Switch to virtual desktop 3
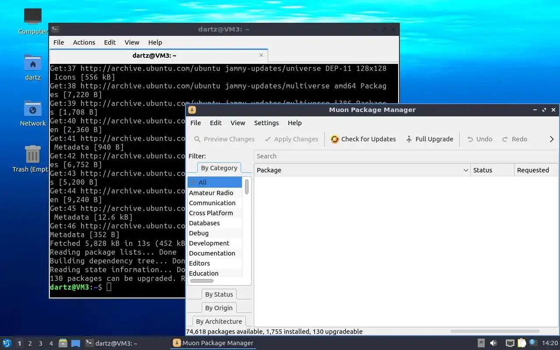This screenshot has width=560, height=350. pyautogui.click(x=41, y=343)
